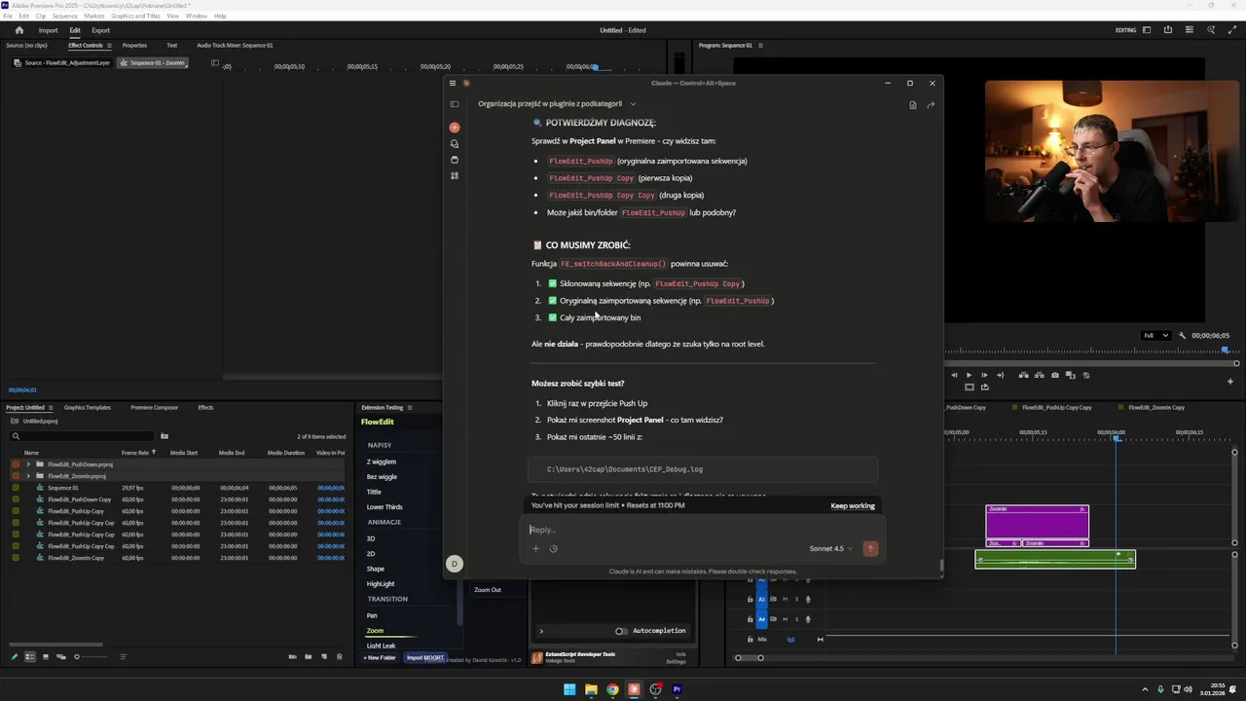Switch to the Import tab
The width and height of the screenshot is (1246, 701).
click(48, 30)
